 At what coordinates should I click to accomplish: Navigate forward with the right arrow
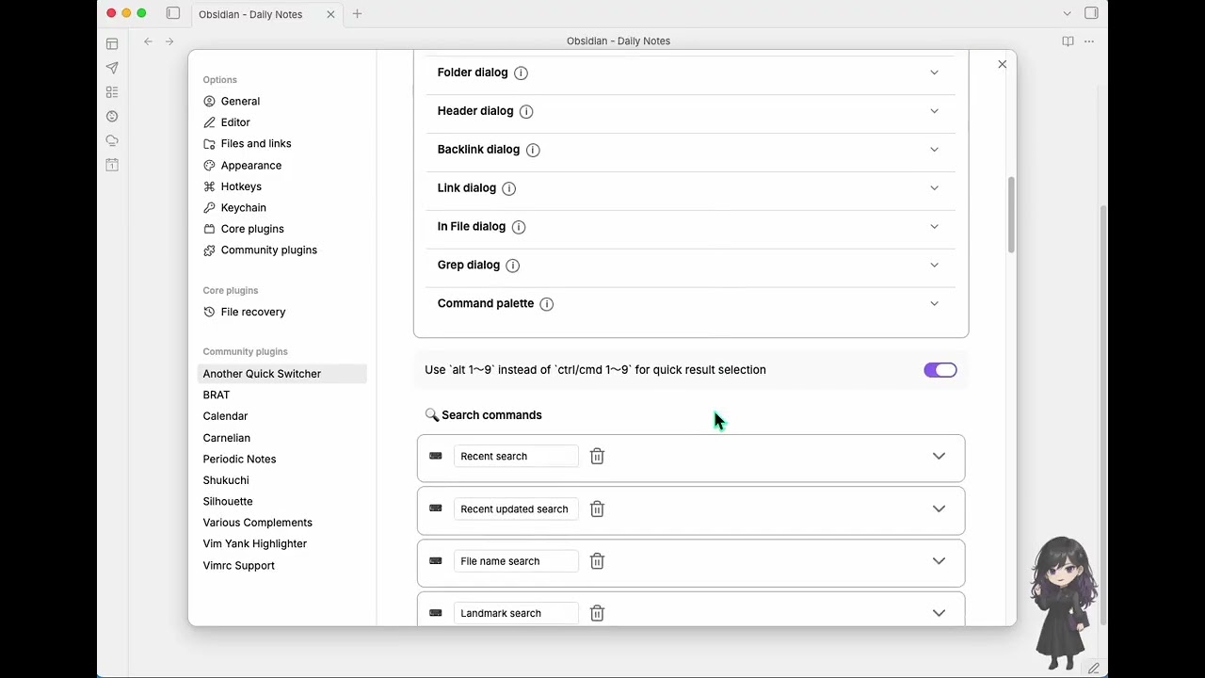tap(169, 41)
